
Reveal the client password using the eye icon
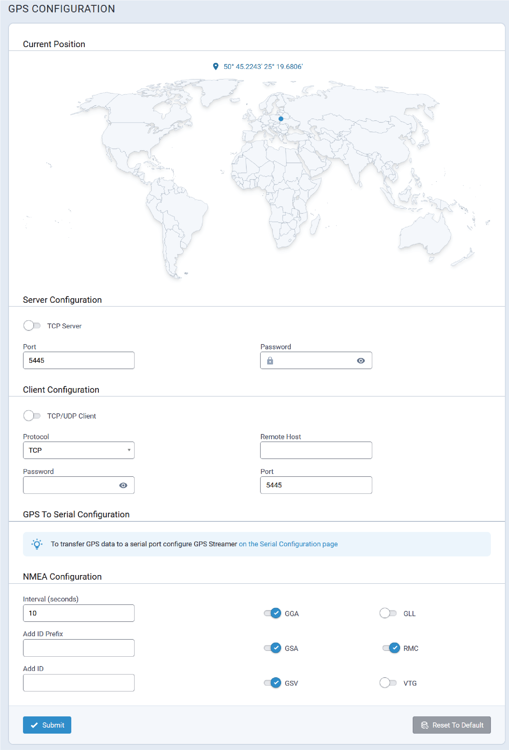coord(123,485)
